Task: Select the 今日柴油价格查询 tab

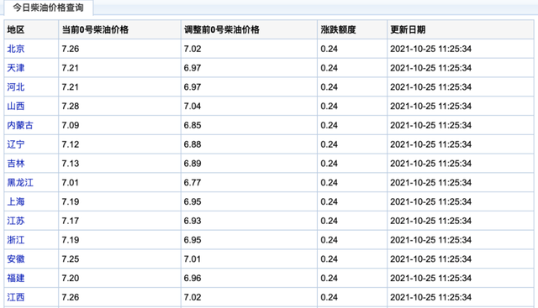Action: click(x=49, y=8)
